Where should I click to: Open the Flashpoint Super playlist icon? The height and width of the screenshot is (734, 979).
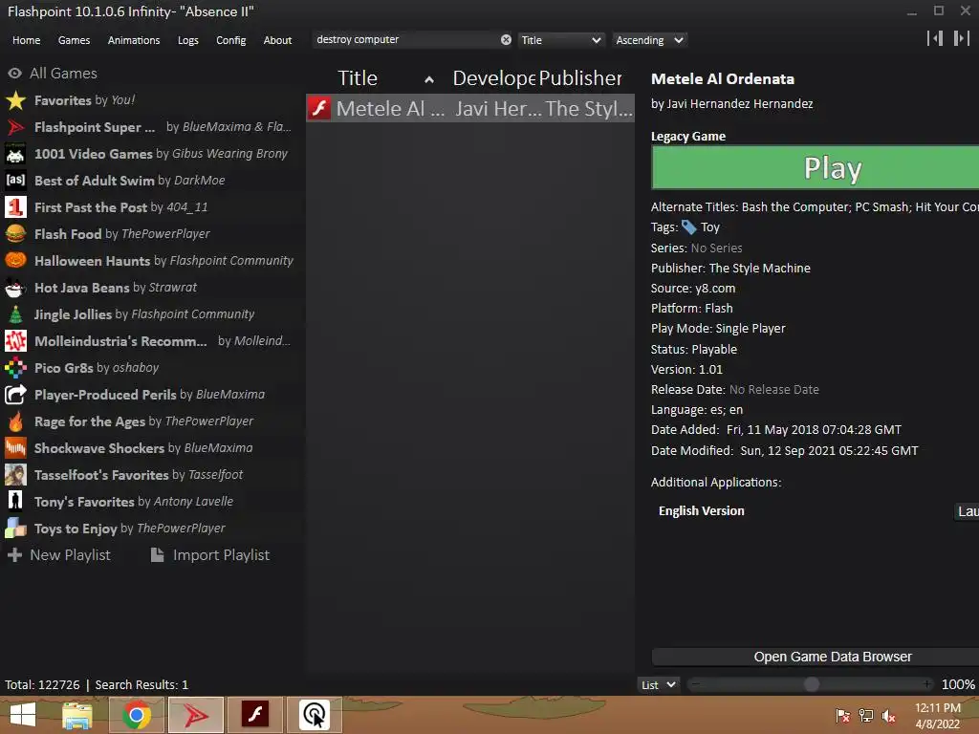[15, 127]
